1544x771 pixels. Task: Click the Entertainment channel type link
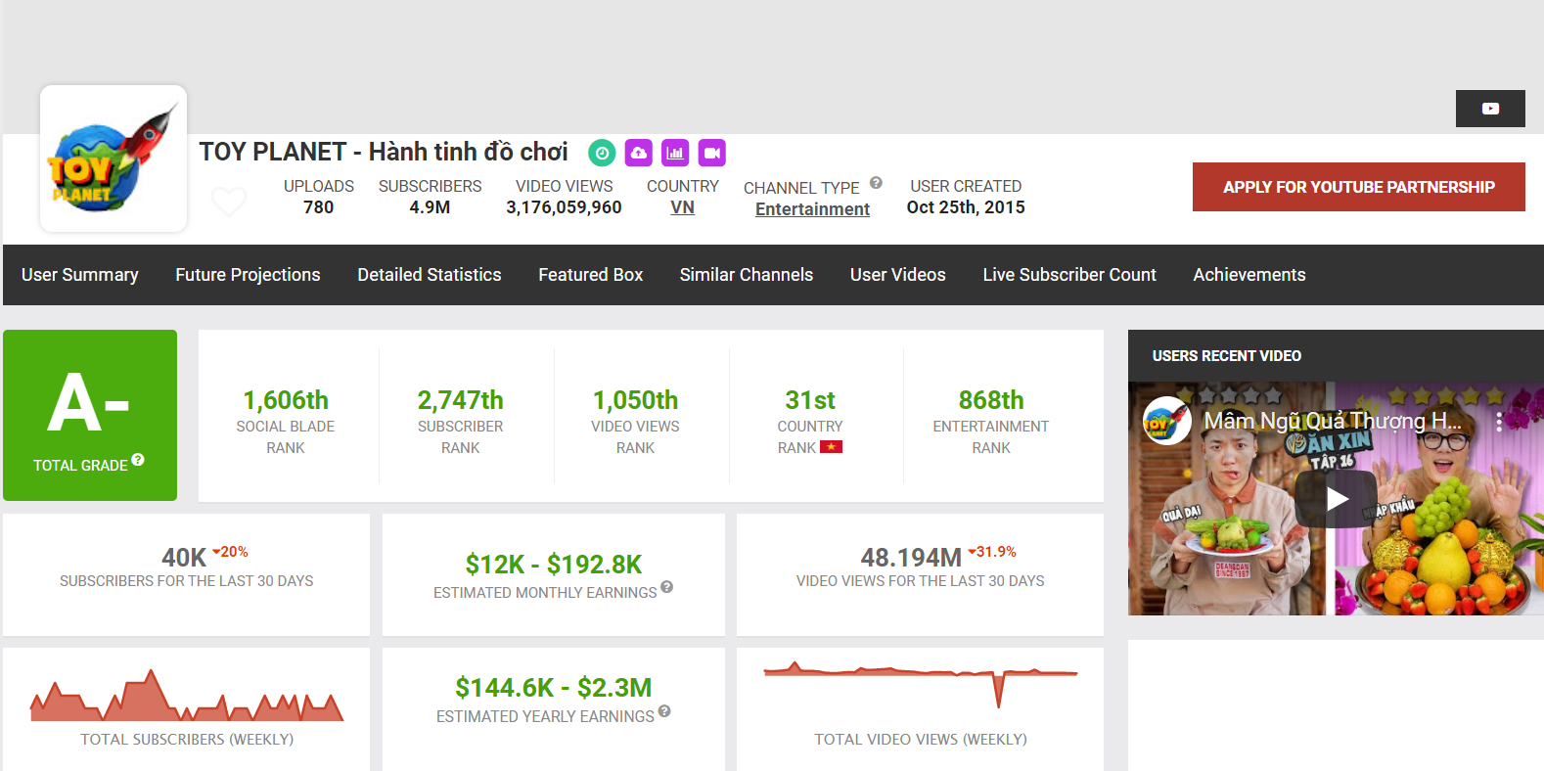pos(812,209)
